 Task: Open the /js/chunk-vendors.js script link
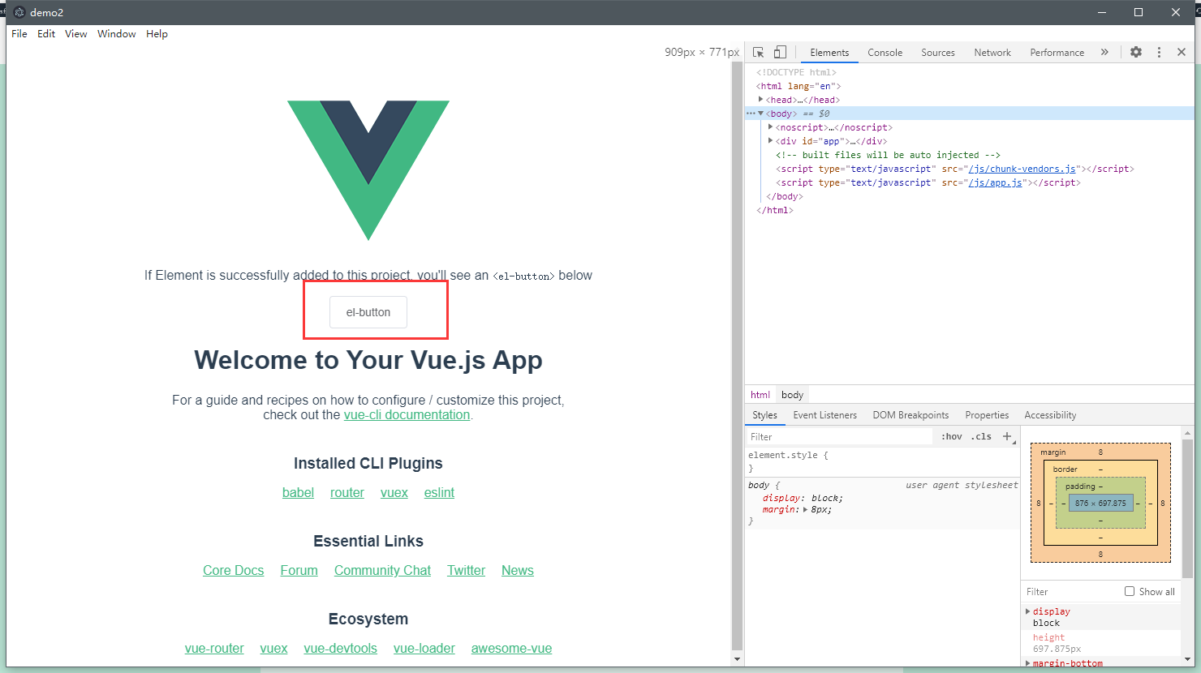click(x=1022, y=169)
